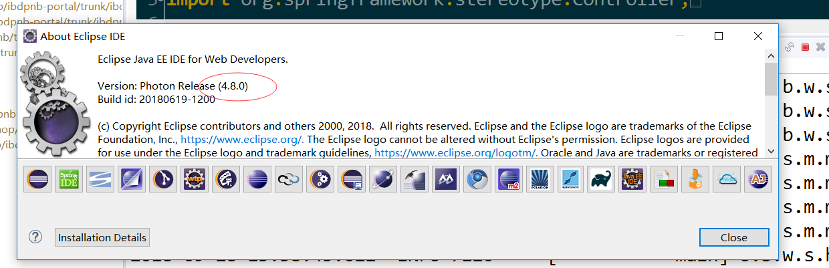The height and width of the screenshot is (268, 829).
Task: Open the https://www.eclipse.org/ link
Action: tap(242, 140)
